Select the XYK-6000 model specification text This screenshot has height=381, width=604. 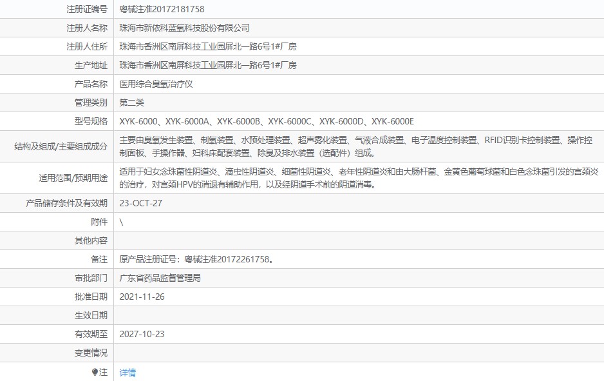pos(267,121)
